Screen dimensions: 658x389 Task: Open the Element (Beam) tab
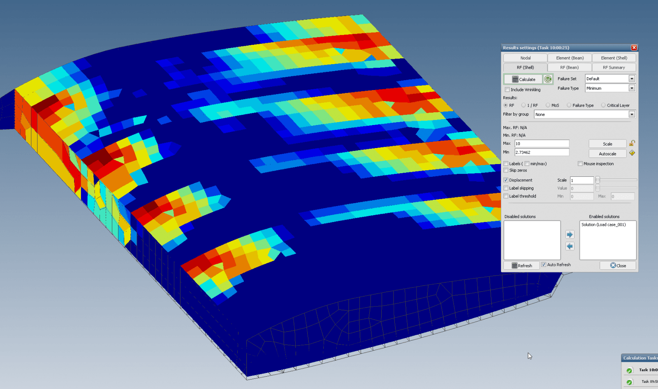click(570, 58)
